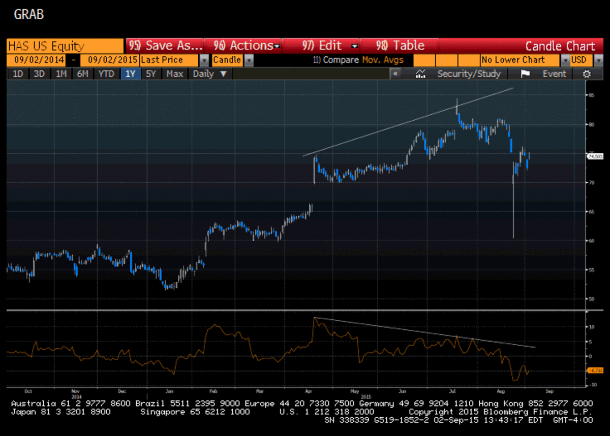
Task: Click the end date field 09/02/2015
Action: 109,60
